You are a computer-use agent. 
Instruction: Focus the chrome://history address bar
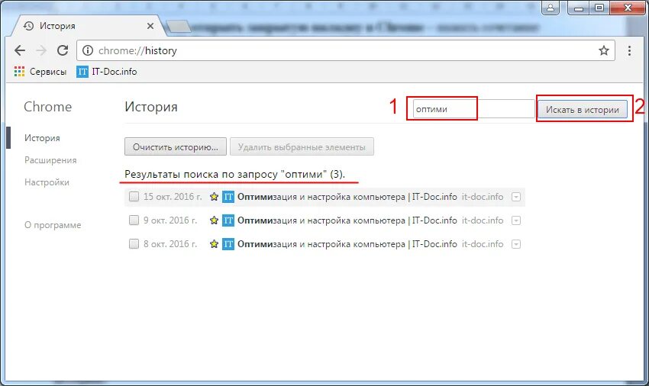[x=346, y=50]
